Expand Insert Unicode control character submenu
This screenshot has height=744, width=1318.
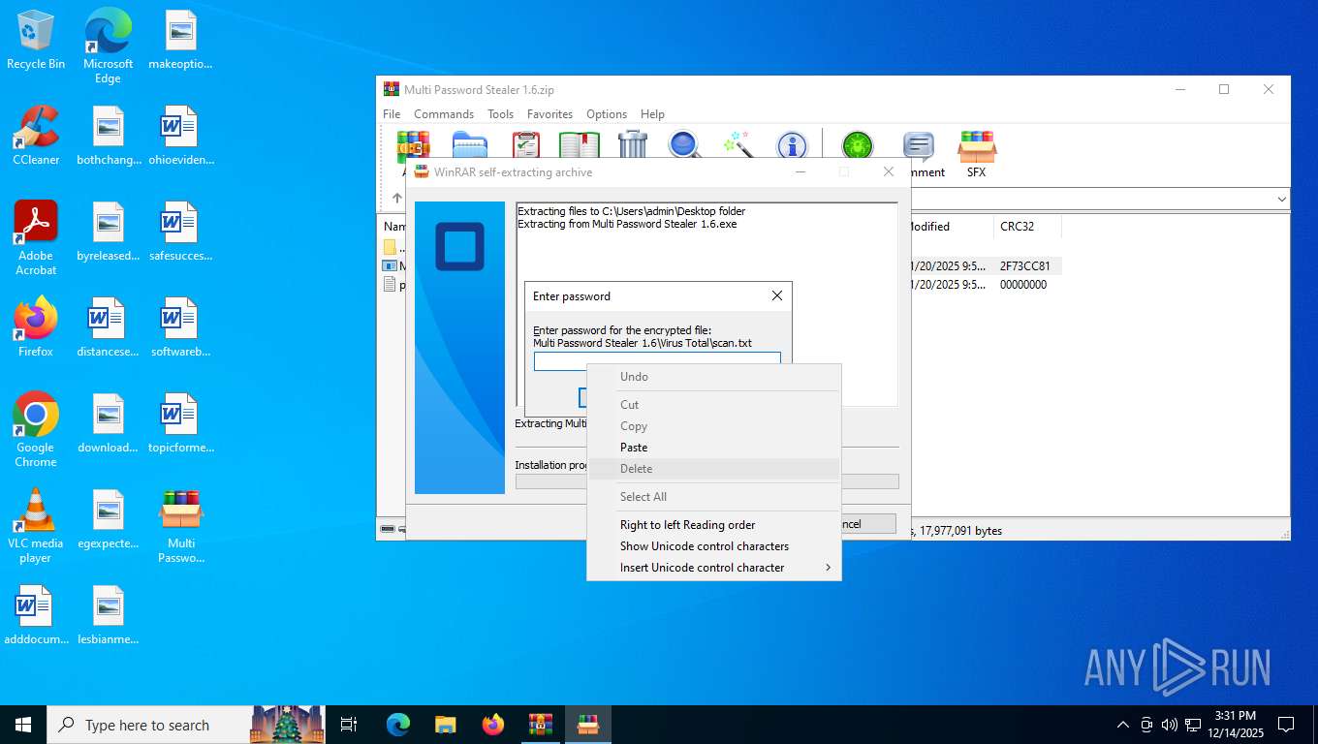coord(714,568)
